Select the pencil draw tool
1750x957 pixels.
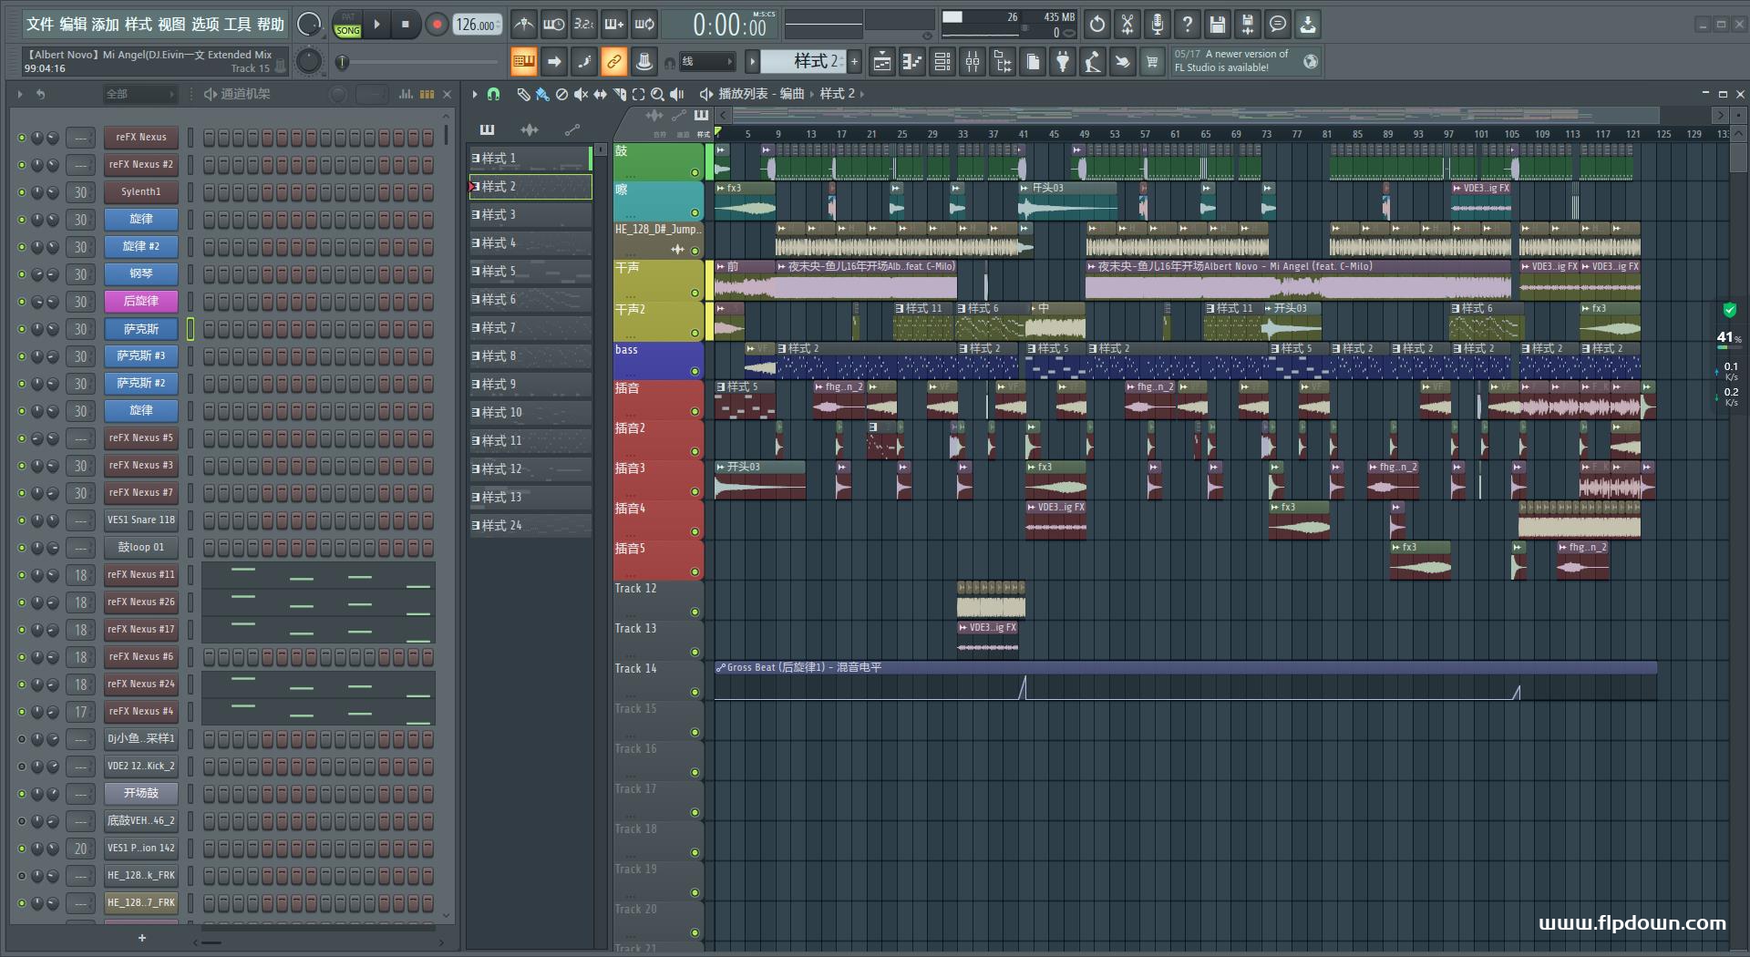(x=523, y=94)
